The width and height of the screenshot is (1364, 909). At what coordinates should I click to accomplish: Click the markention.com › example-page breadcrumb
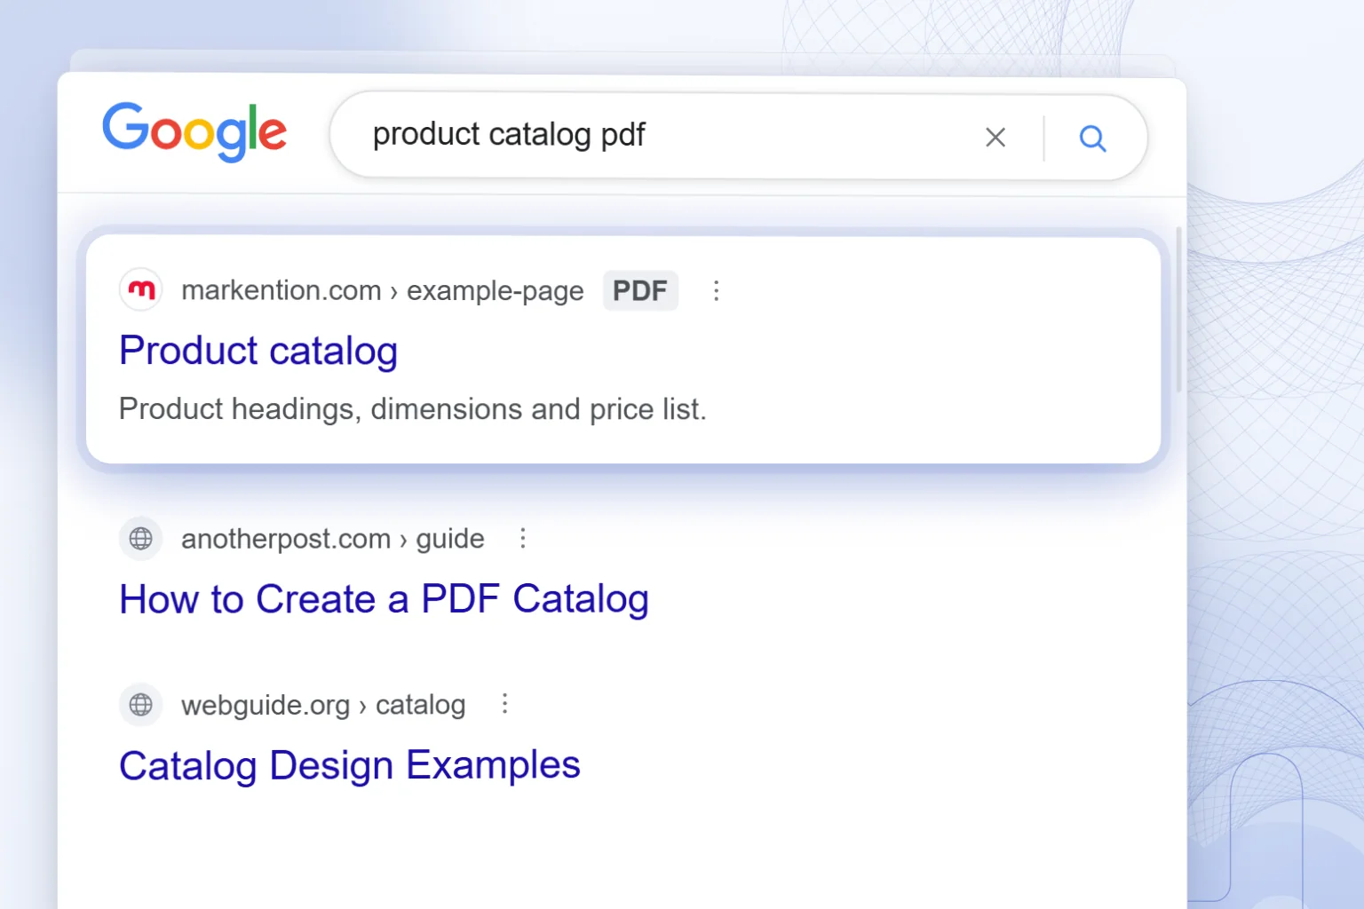[383, 290]
